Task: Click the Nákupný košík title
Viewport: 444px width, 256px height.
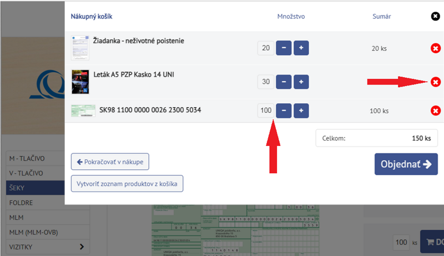Action: coord(92,17)
